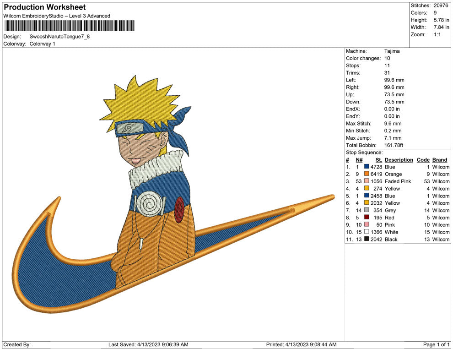The image size is (453, 349).
Task: Click stitch count 1056 in Faded Pink row
Action: pos(377,181)
